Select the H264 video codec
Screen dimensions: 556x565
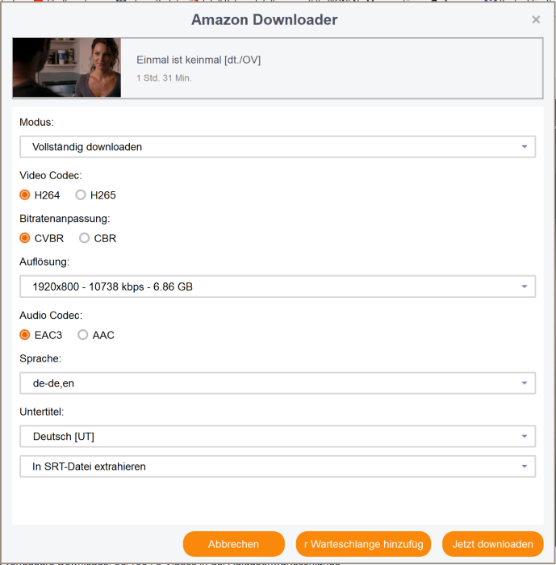(x=25, y=195)
